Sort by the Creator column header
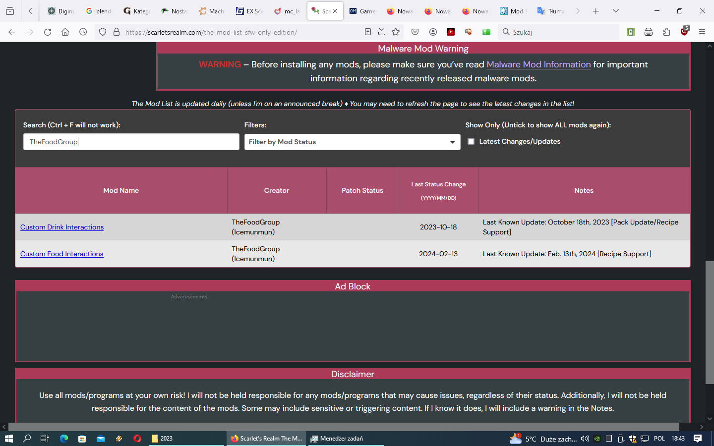The image size is (714, 446). (x=277, y=190)
